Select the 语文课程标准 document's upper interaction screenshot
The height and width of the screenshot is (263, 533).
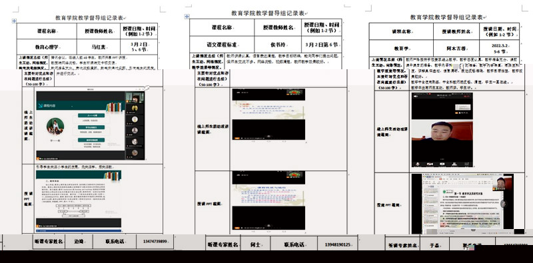(x=268, y=114)
